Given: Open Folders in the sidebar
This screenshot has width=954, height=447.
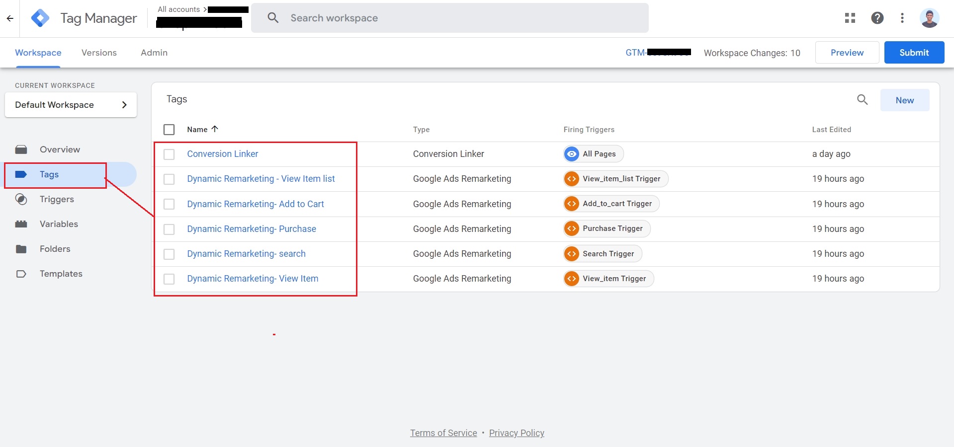Looking at the screenshot, I should click(x=55, y=249).
